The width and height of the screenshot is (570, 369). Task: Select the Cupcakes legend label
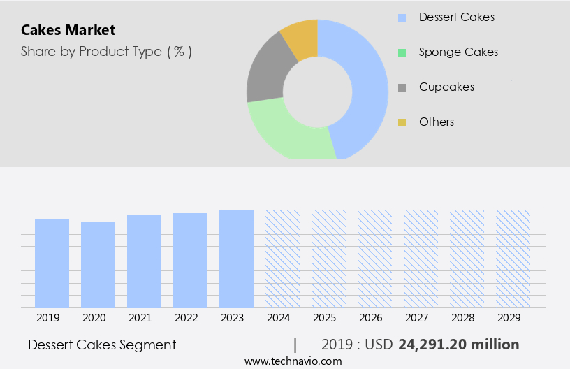click(x=446, y=87)
